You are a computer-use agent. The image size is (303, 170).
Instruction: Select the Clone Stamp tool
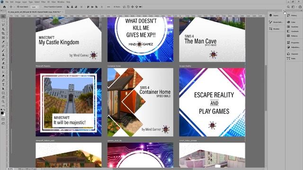click(x=3, y=55)
